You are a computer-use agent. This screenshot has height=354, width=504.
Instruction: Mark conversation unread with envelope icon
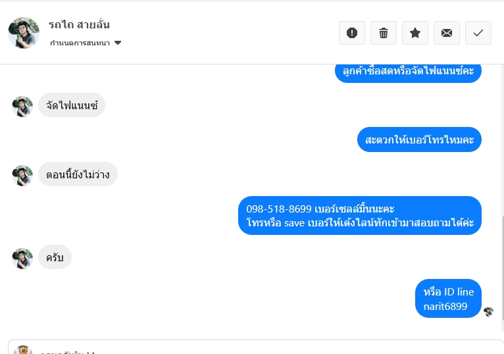pyautogui.click(x=447, y=33)
